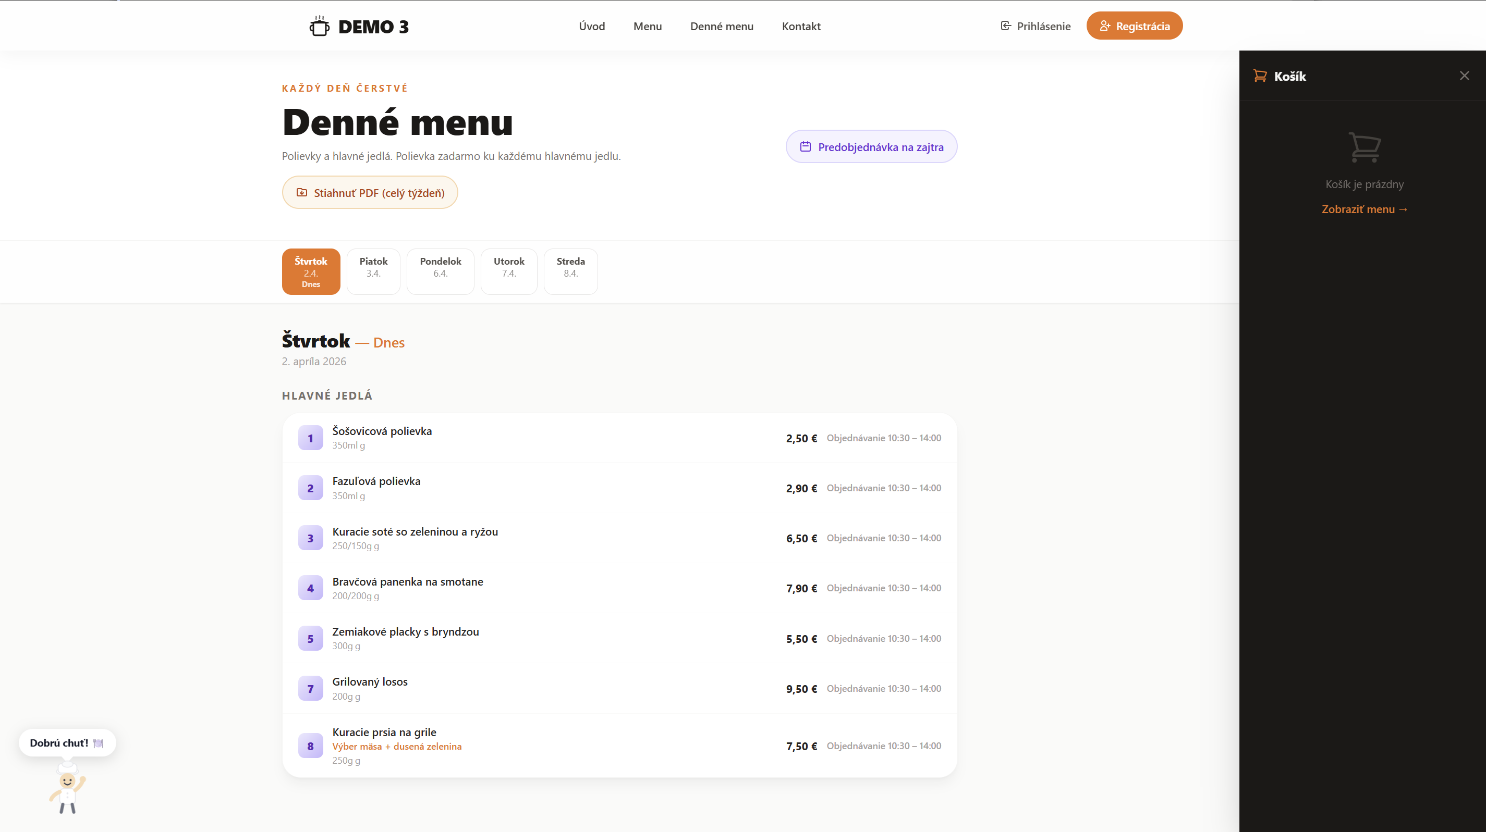Click the Zobraziť menu link in the cart
The height and width of the screenshot is (832, 1486).
tap(1365, 209)
